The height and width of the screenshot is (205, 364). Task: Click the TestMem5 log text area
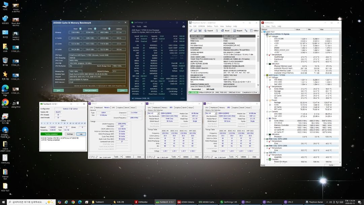coord(63,143)
